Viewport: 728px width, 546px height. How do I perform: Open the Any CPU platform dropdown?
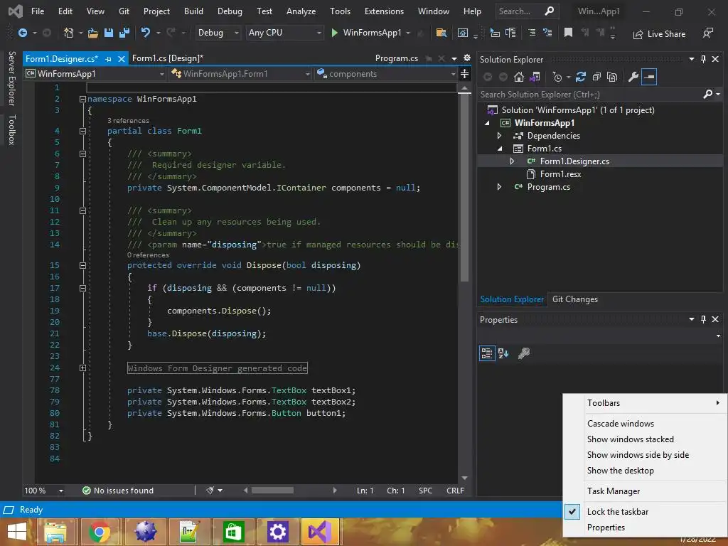pyautogui.click(x=284, y=33)
